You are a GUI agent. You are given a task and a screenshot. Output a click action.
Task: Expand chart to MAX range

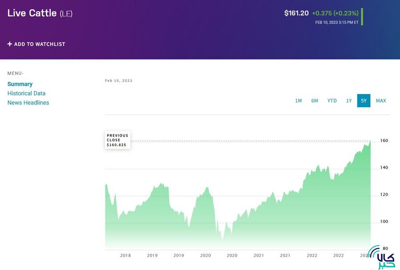381,101
